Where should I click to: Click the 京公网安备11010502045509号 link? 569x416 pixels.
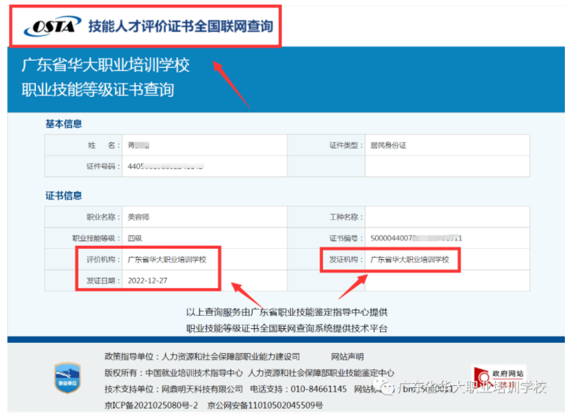click(x=265, y=405)
